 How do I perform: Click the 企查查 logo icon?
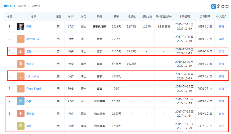tap(213, 7)
